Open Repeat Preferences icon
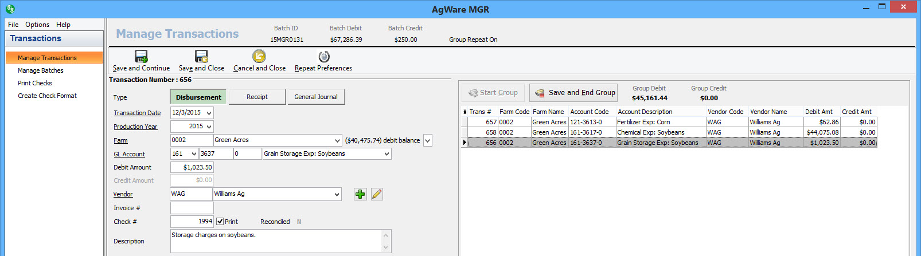This screenshot has height=256, width=921. click(323, 56)
